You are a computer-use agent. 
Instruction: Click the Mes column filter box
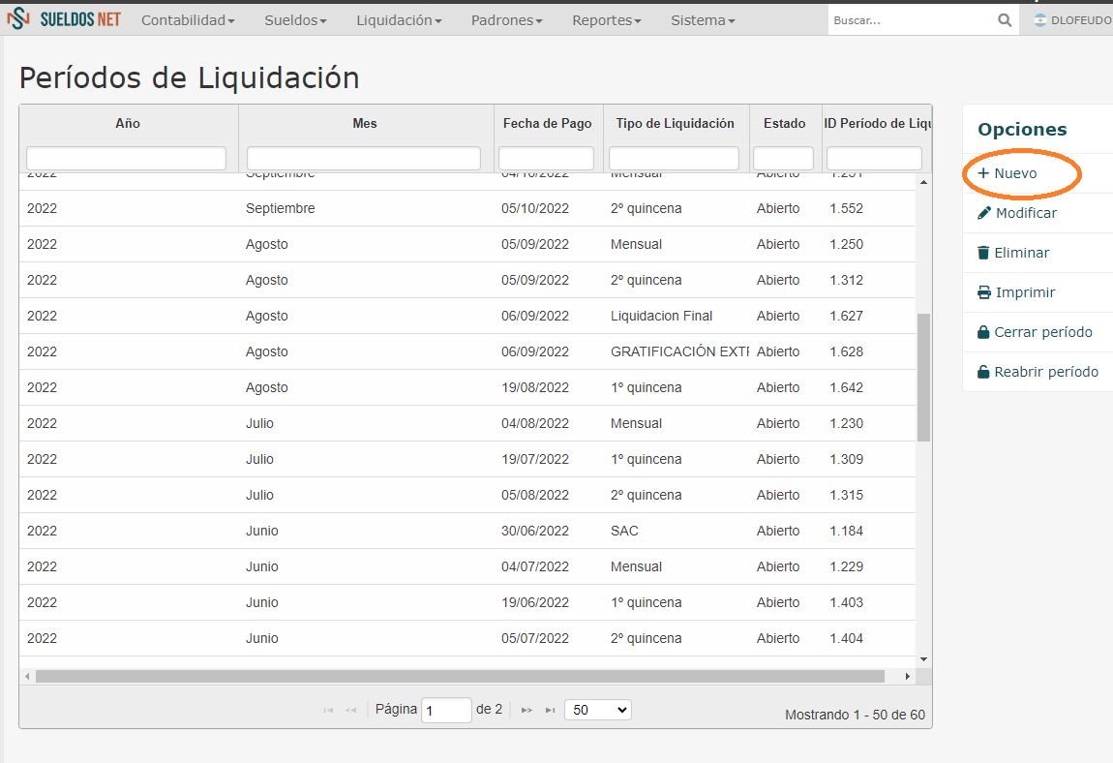[364, 158]
